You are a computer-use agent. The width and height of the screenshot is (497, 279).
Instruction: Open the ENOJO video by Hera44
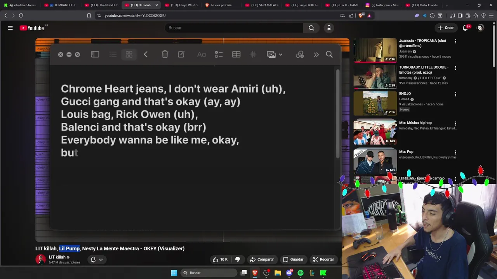(x=375, y=103)
